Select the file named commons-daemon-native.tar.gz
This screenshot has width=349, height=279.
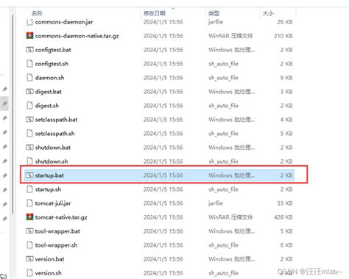pos(77,36)
